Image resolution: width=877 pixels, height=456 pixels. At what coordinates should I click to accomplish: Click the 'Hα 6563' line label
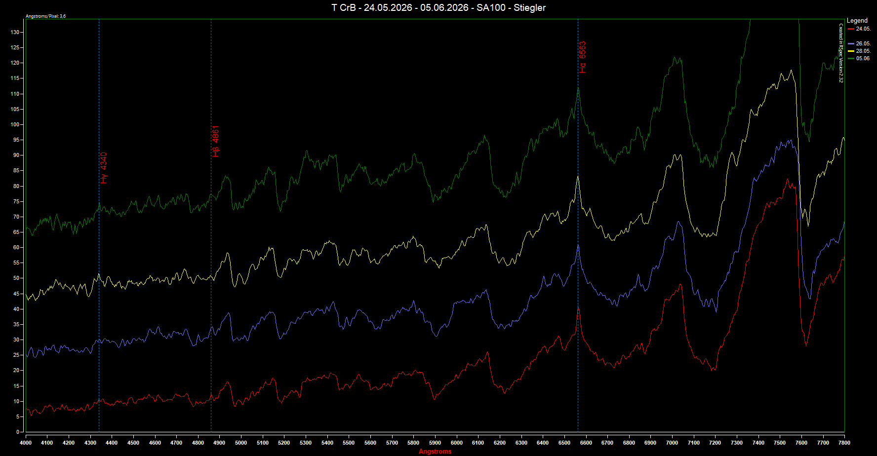[583, 57]
